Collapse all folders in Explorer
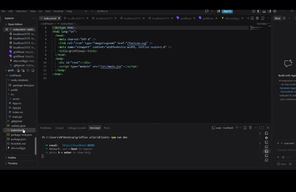 pyautogui.click(x=33, y=70)
